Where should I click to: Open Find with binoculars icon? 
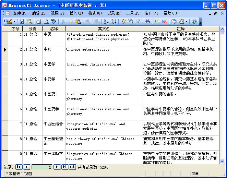(x=147, y=21)
